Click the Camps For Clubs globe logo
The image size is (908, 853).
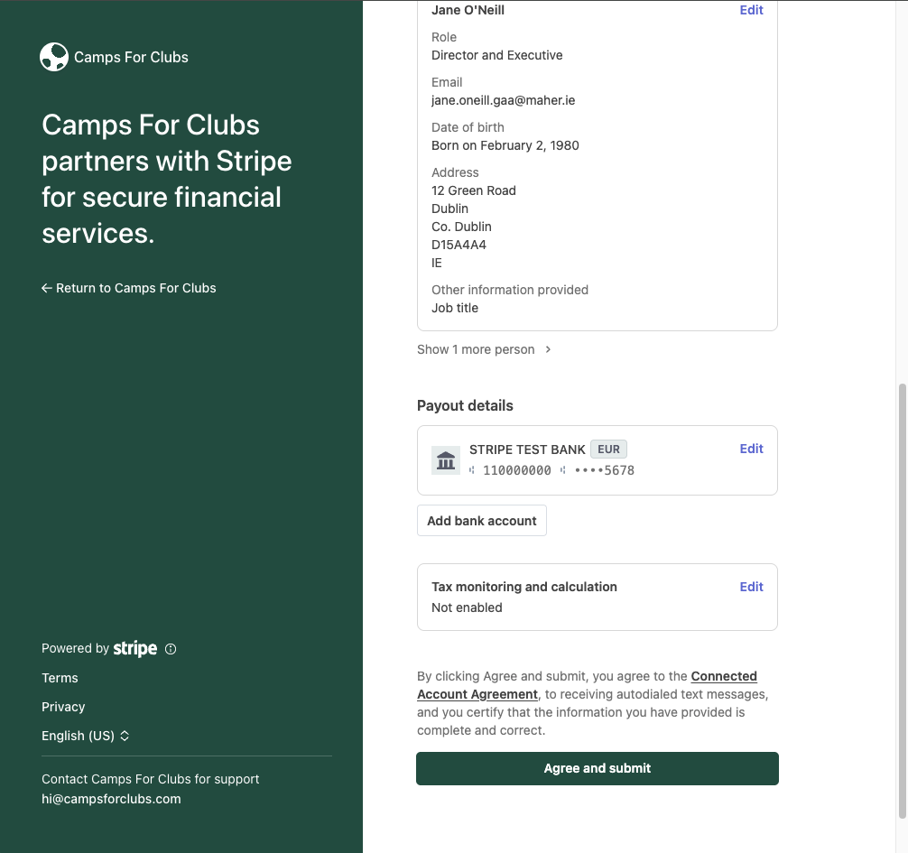point(54,57)
